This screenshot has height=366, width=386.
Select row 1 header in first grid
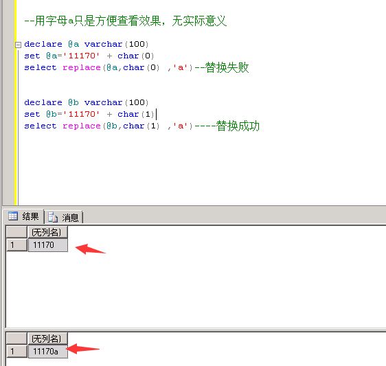pos(16,245)
